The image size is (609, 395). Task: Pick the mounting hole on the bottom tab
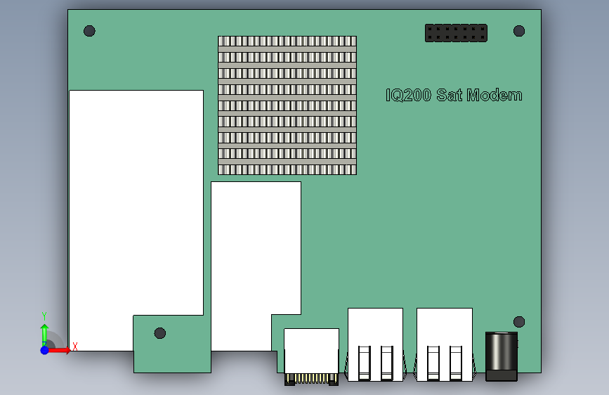(x=160, y=333)
